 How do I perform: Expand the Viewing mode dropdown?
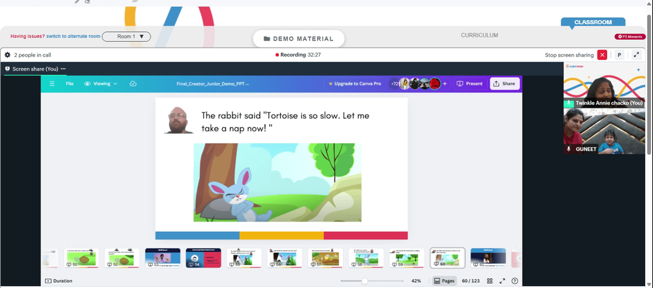(x=101, y=84)
